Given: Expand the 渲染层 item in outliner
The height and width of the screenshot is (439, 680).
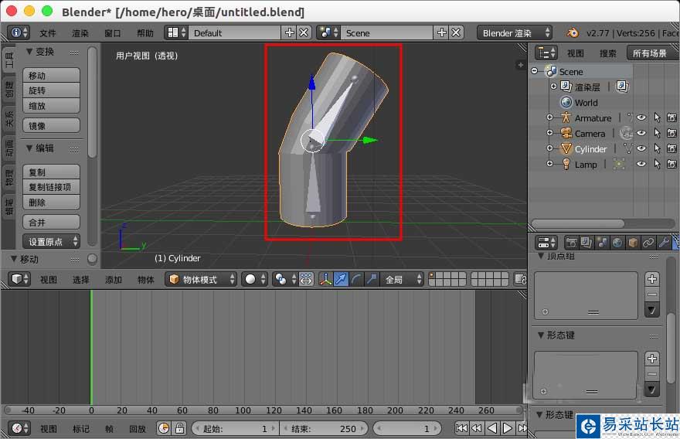Looking at the screenshot, I should click(x=553, y=87).
